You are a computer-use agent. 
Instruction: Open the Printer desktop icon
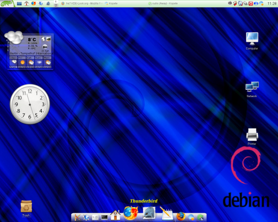252,137
